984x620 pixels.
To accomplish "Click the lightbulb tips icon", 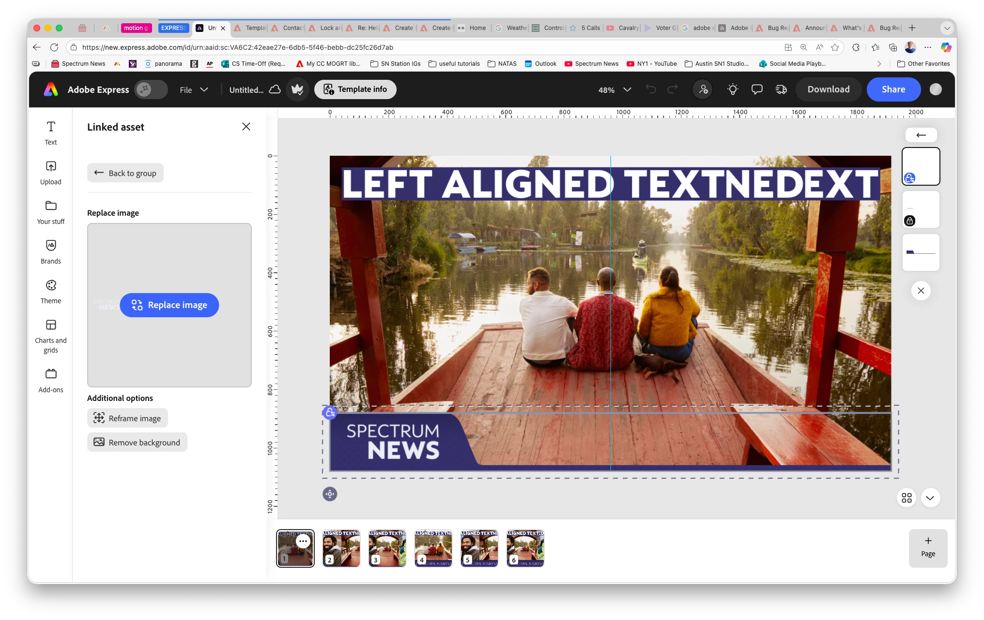I will 733,89.
